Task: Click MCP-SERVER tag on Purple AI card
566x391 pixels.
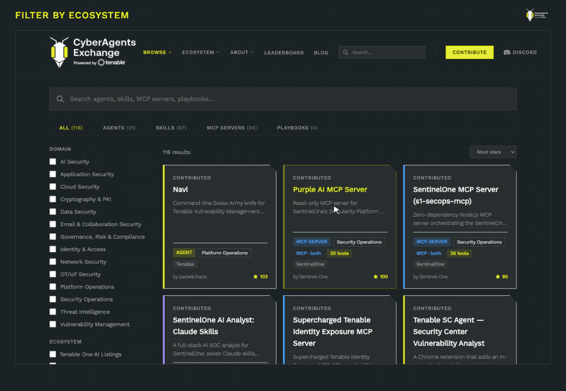Action: click(x=312, y=242)
